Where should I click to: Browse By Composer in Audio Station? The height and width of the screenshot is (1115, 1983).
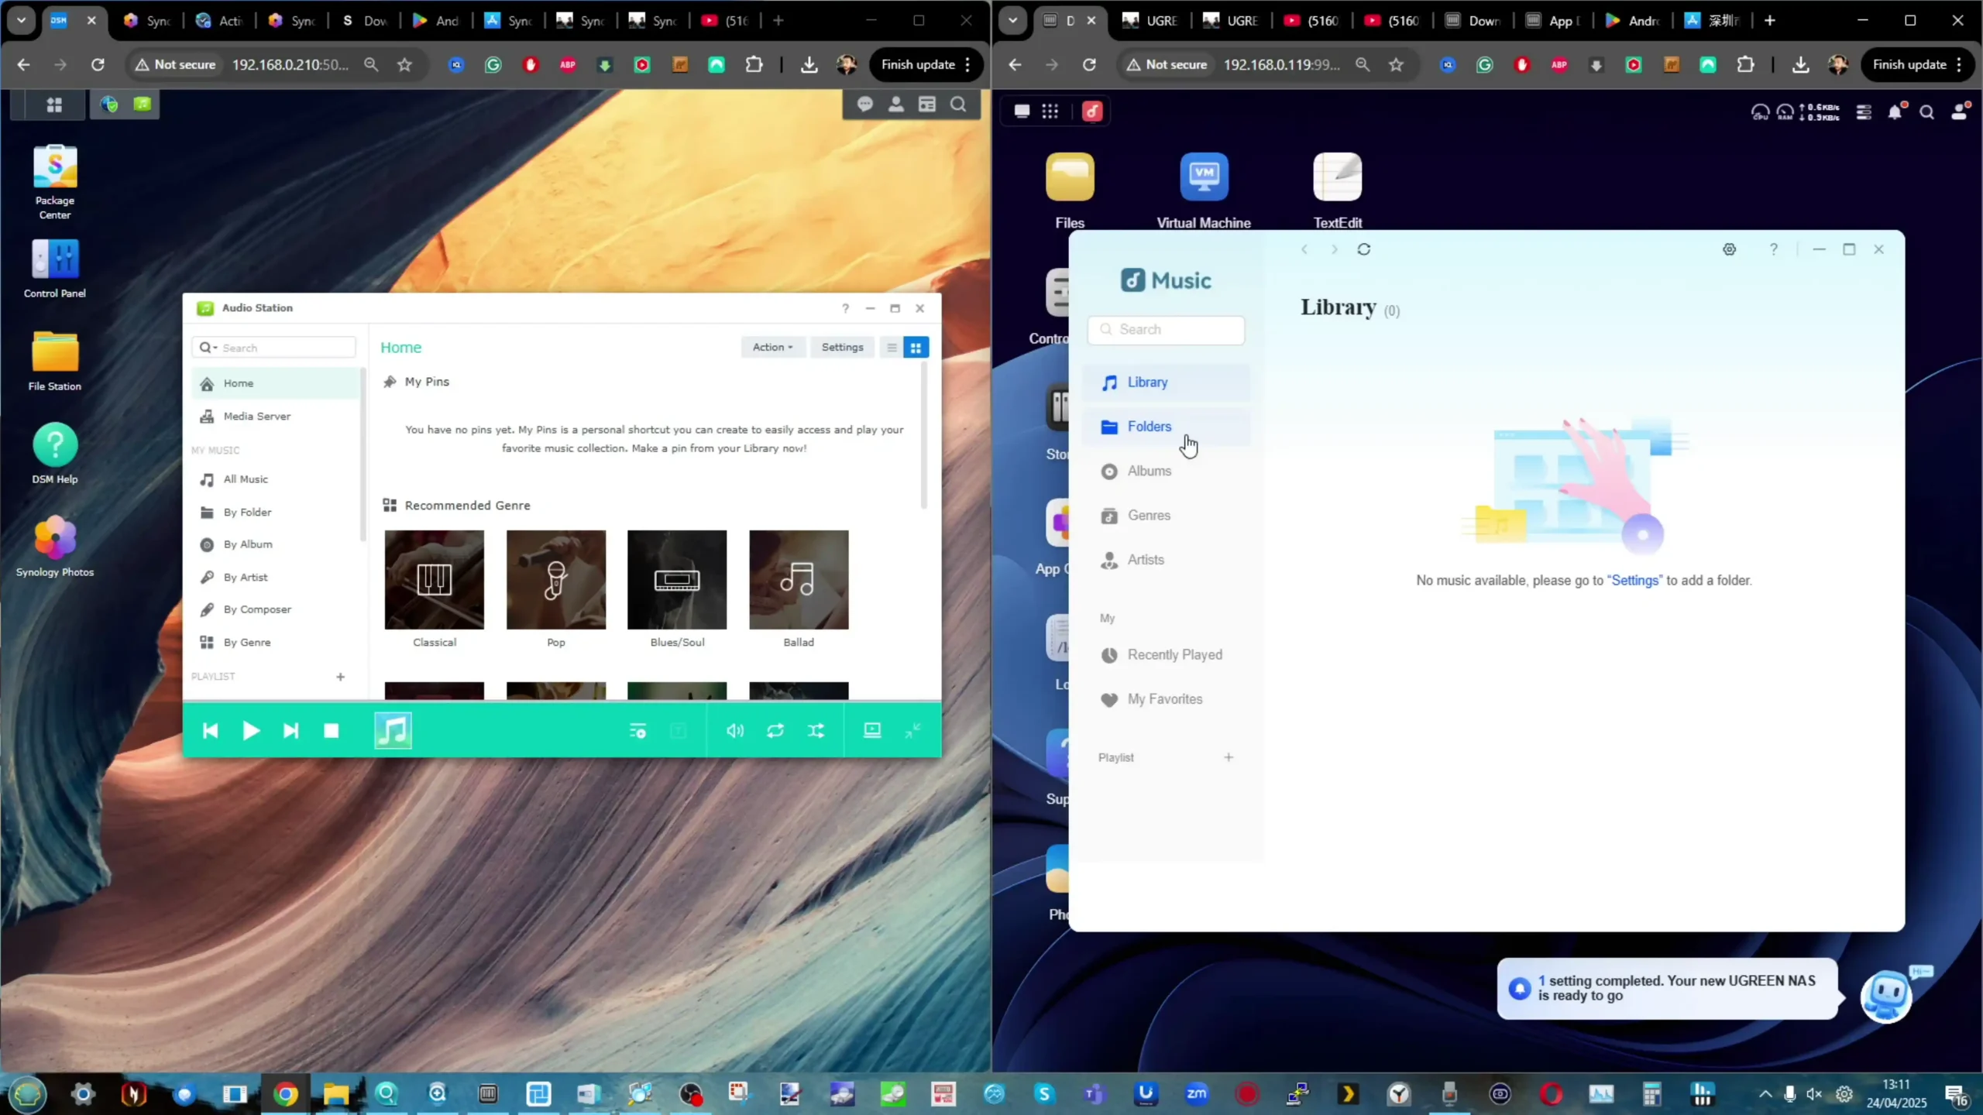pos(275,609)
